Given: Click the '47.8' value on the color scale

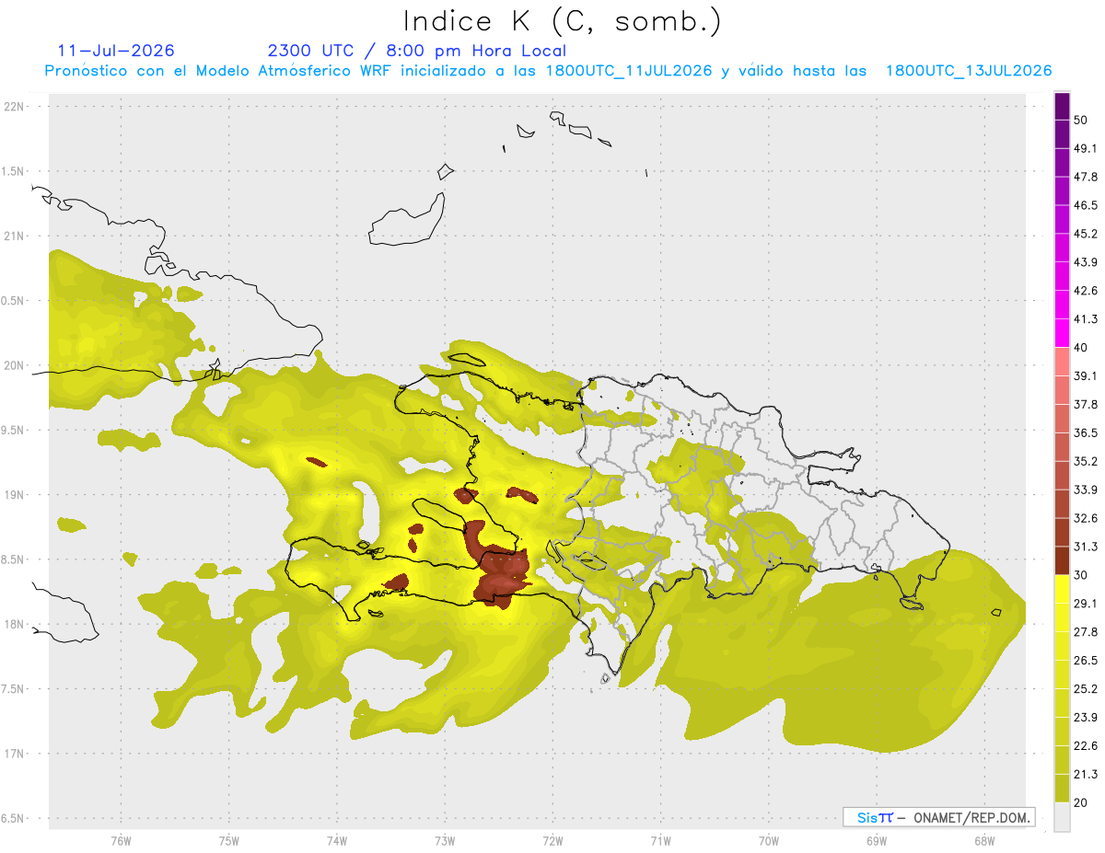Looking at the screenshot, I should tap(1086, 177).
